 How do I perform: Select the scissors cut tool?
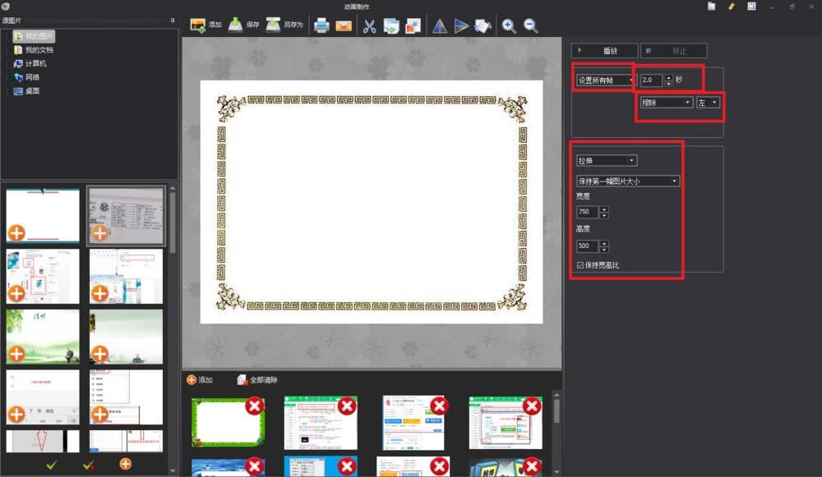click(x=369, y=25)
